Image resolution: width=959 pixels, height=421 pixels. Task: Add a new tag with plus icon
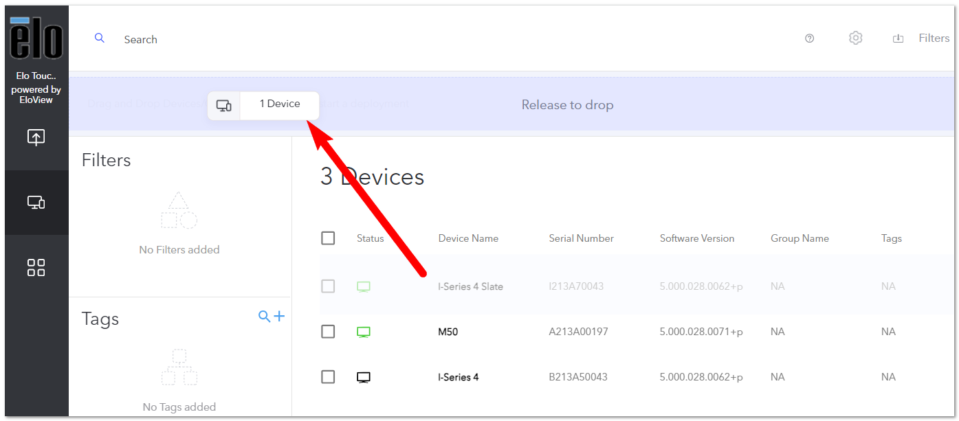(279, 316)
